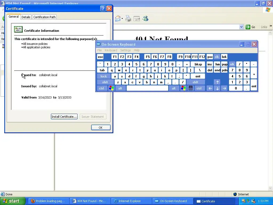Click the space bar on keyboard

[147, 88]
